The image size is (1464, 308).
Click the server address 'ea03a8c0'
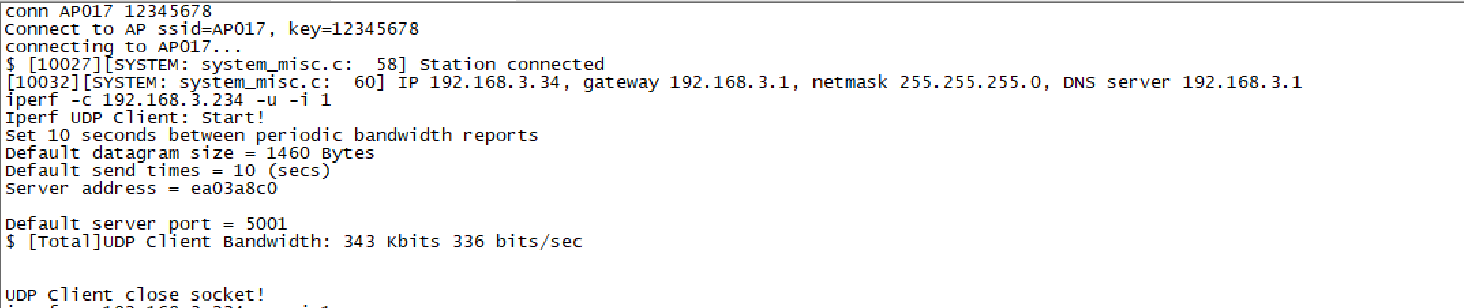[234, 189]
